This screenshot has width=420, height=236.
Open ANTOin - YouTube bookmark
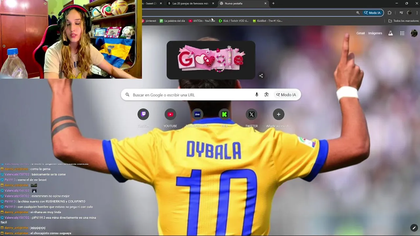pos(202,21)
